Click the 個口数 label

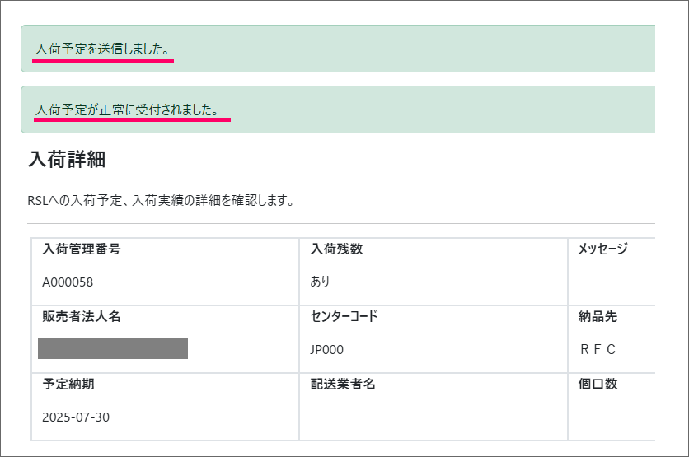click(598, 384)
